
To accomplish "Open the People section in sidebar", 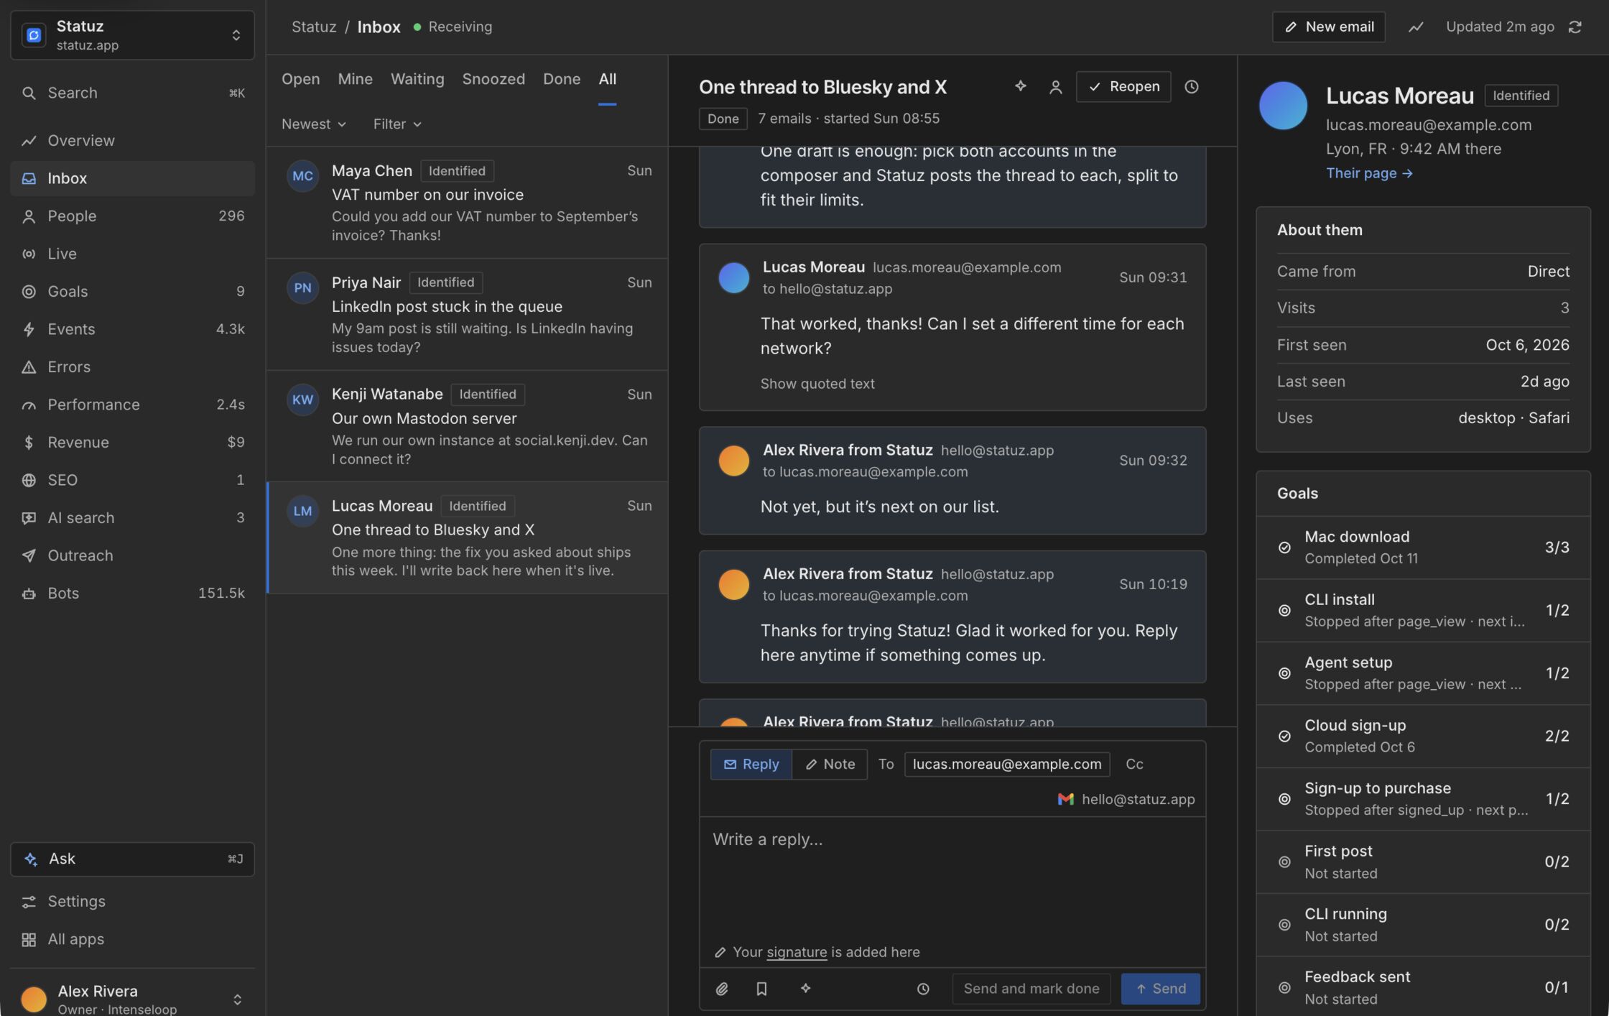I will click(133, 216).
